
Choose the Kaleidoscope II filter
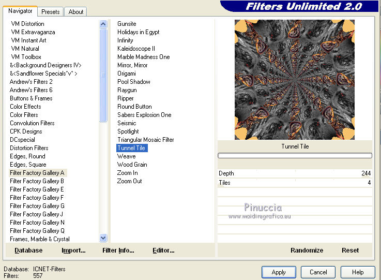(x=136, y=49)
